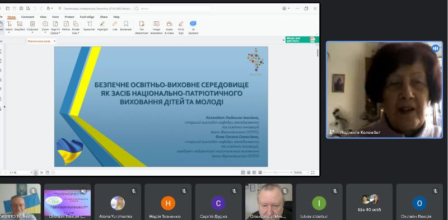This screenshot has height=220, width=448.
Task: Go to the next page arrow
Action: pyautogui.click(x=35, y=172)
